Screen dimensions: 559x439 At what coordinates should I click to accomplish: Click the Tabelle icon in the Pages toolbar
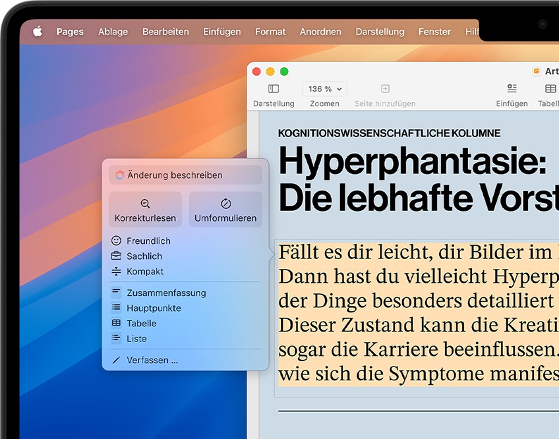(549, 88)
